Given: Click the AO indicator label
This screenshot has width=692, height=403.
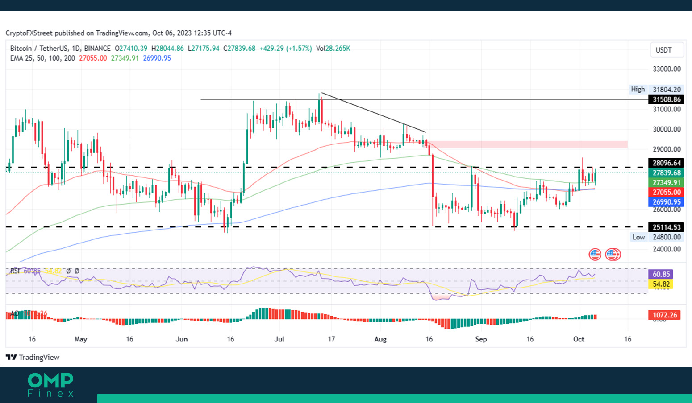Looking at the screenshot, I should click(14, 313).
